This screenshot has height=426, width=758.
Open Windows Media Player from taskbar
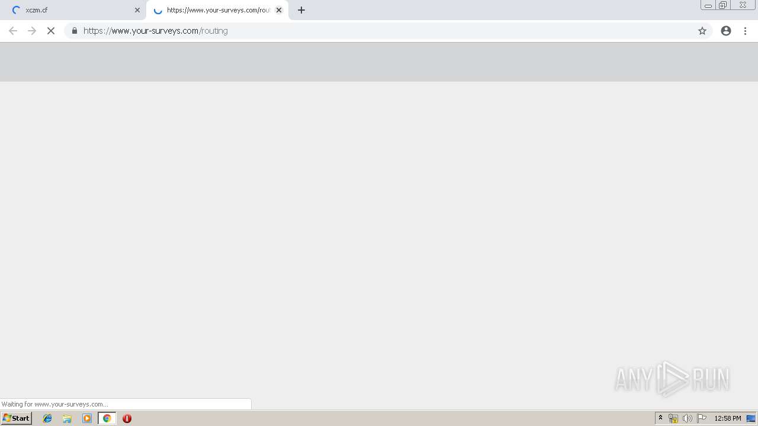click(x=87, y=418)
